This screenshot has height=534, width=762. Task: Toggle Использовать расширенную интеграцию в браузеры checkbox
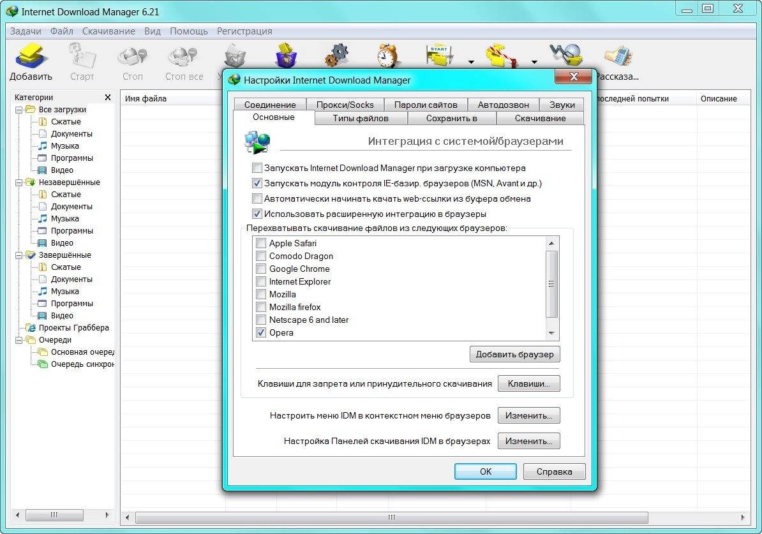257,214
